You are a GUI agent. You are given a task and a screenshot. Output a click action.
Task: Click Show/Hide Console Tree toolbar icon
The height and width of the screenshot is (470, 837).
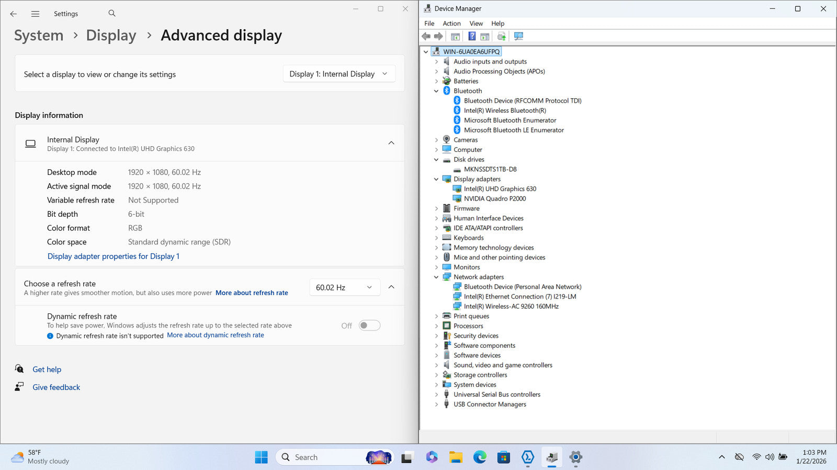pyautogui.click(x=455, y=36)
